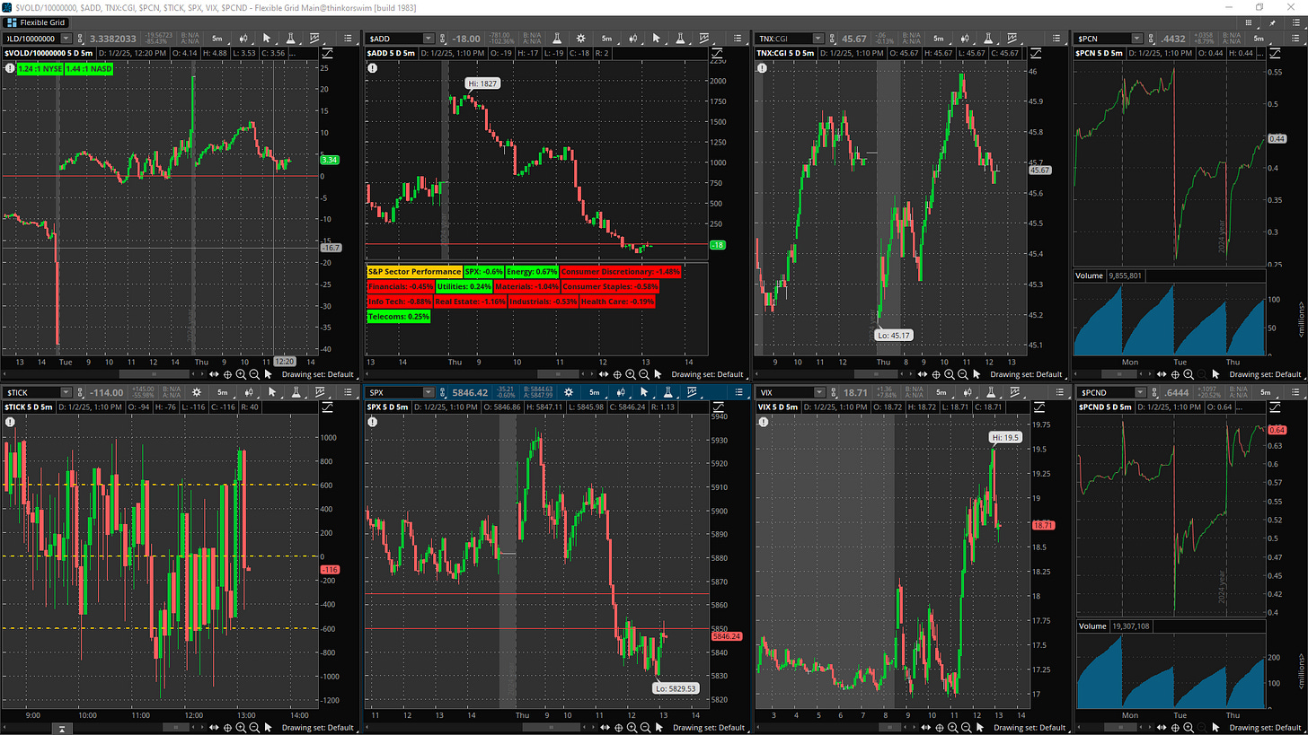1308x735 pixels.
Task: Click the zoom out magnifier under $VOLD chart
Action: click(254, 373)
